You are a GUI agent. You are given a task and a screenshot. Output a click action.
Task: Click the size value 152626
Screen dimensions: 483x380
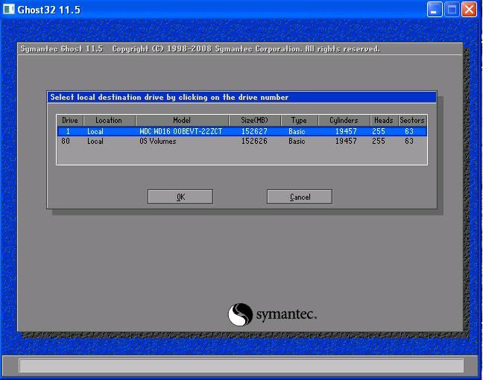click(x=254, y=142)
